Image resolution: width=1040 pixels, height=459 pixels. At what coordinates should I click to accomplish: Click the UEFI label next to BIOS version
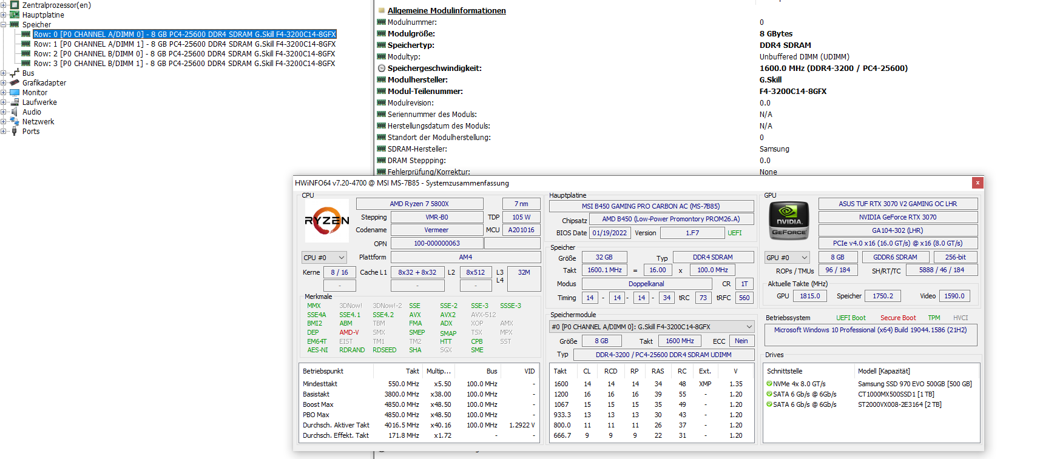[x=734, y=233]
